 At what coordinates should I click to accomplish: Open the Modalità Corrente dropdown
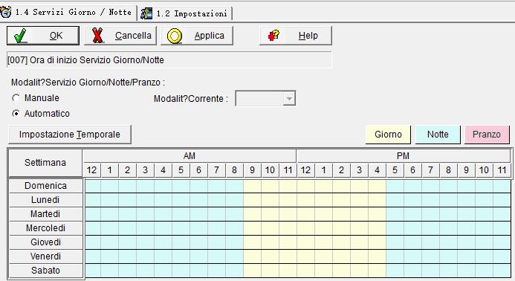[288, 99]
